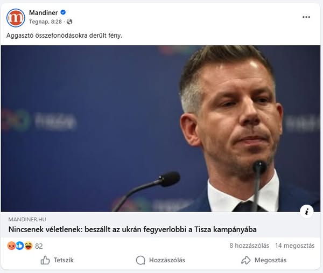
Task: Click the Hozzászólás comment button
Action: pyautogui.click(x=160, y=260)
